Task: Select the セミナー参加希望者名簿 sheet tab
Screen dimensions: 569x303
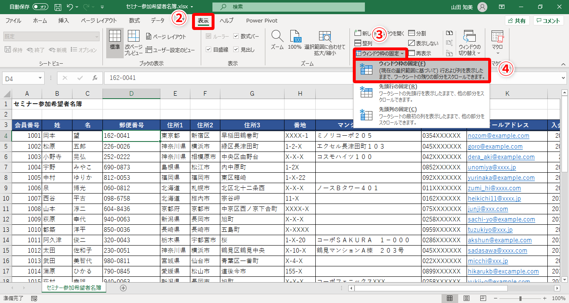Action: point(74,288)
